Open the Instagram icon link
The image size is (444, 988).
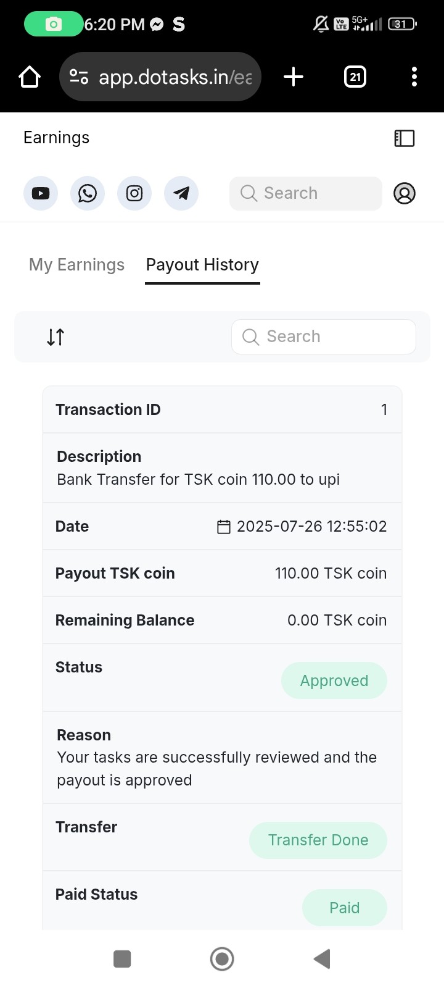(134, 193)
